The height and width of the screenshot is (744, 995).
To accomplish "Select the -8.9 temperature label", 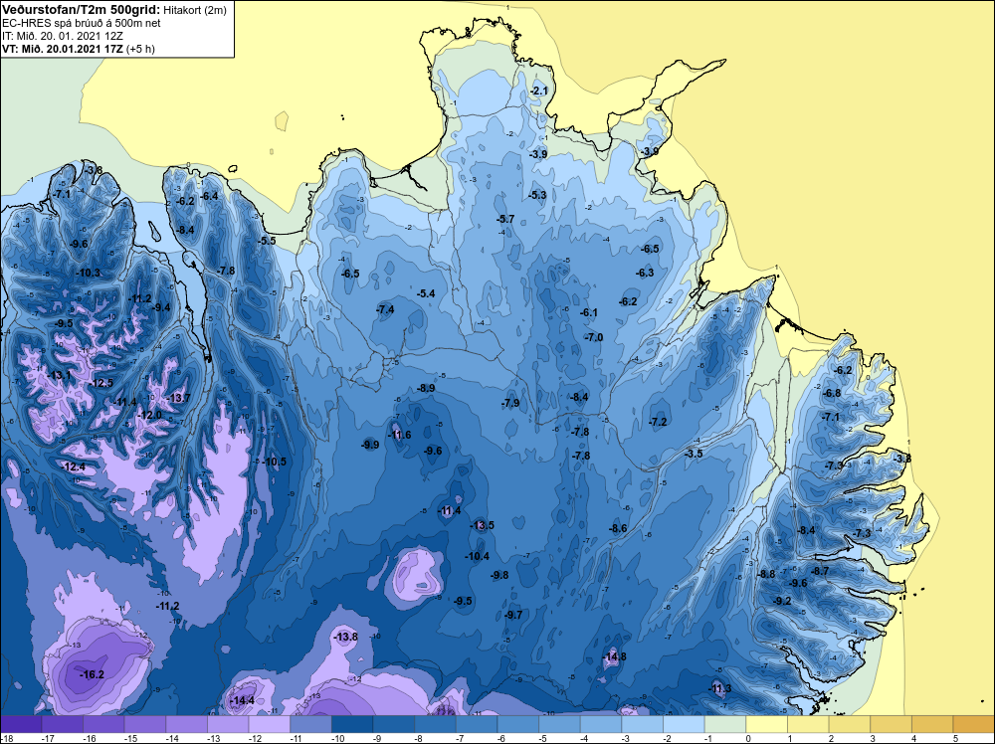I will pos(427,388).
